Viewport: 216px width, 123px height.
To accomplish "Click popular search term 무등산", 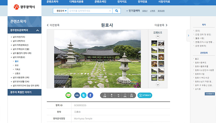I will click(x=145, y=11).
